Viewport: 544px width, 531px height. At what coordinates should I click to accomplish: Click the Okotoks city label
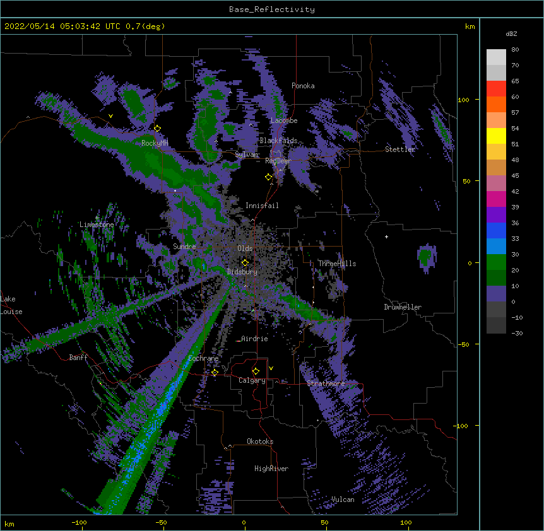[260, 441]
